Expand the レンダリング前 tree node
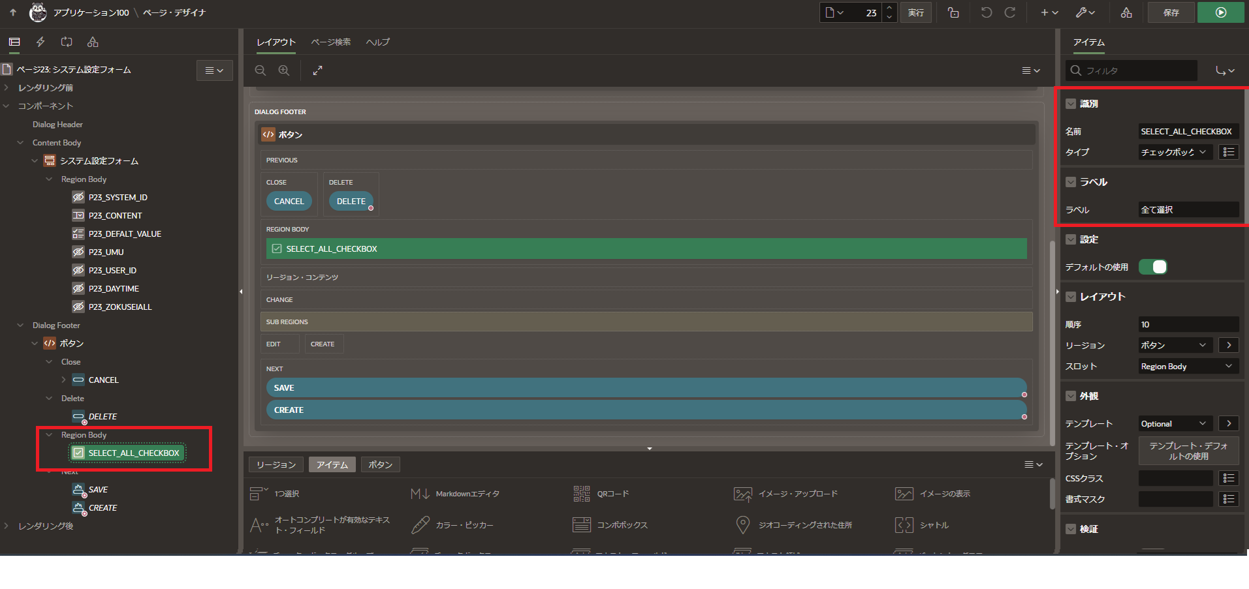The image size is (1249, 589). click(7, 87)
